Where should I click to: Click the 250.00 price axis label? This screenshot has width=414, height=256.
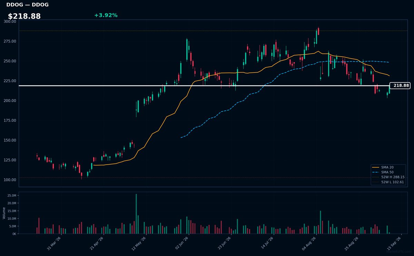[x=10, y=61]
